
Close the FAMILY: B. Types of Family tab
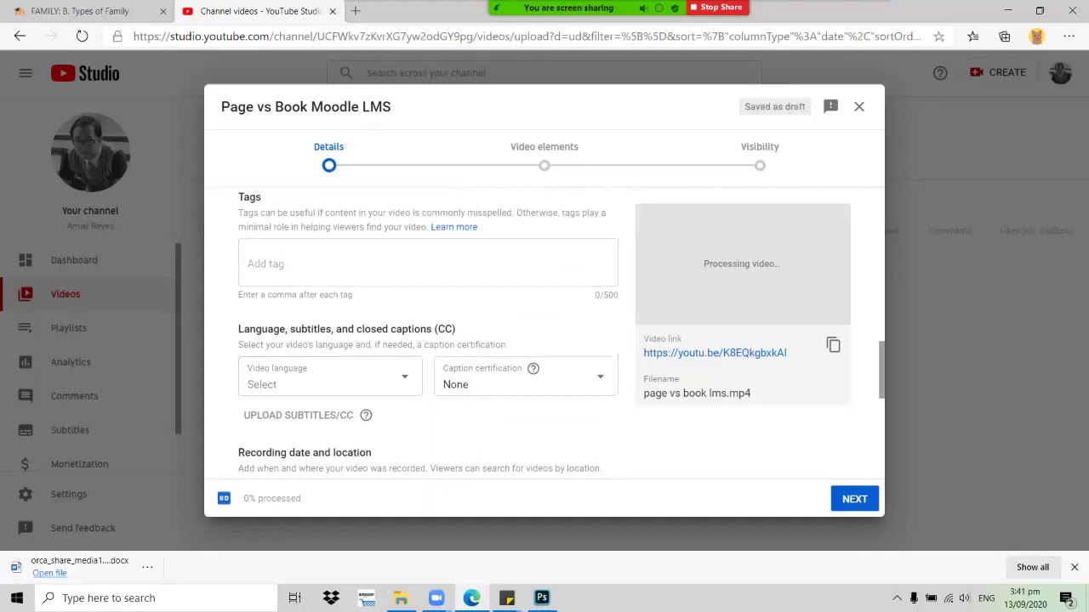coord(163,11)
